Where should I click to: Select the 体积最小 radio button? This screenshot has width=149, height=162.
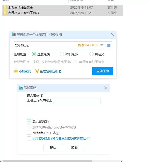62,54
